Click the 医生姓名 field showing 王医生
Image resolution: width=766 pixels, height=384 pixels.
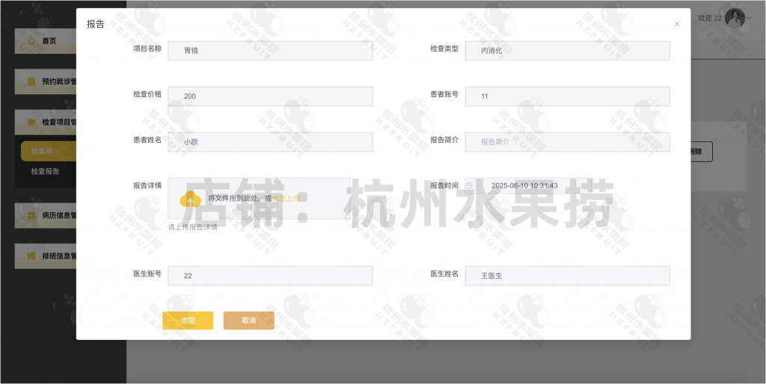pos(567,276)
